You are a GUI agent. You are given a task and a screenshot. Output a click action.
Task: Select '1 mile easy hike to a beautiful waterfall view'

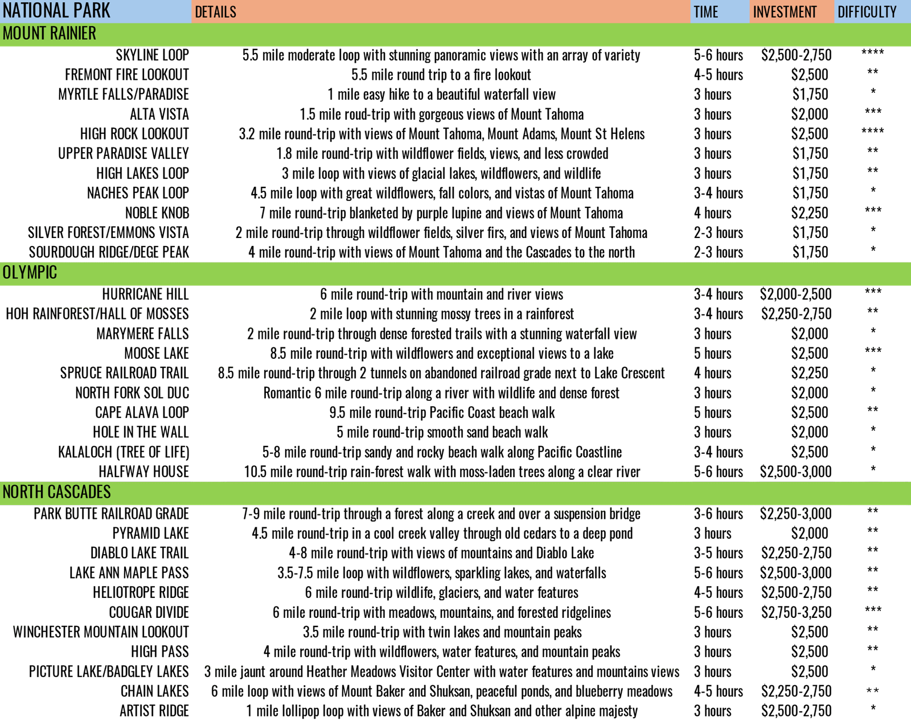pyautogui.click(x=441, y=95)
